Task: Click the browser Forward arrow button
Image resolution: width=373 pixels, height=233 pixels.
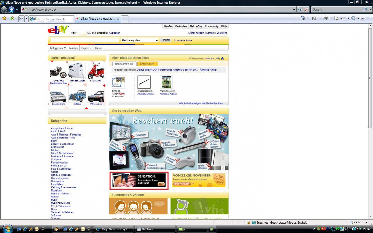Action: [x=11, y=10]
